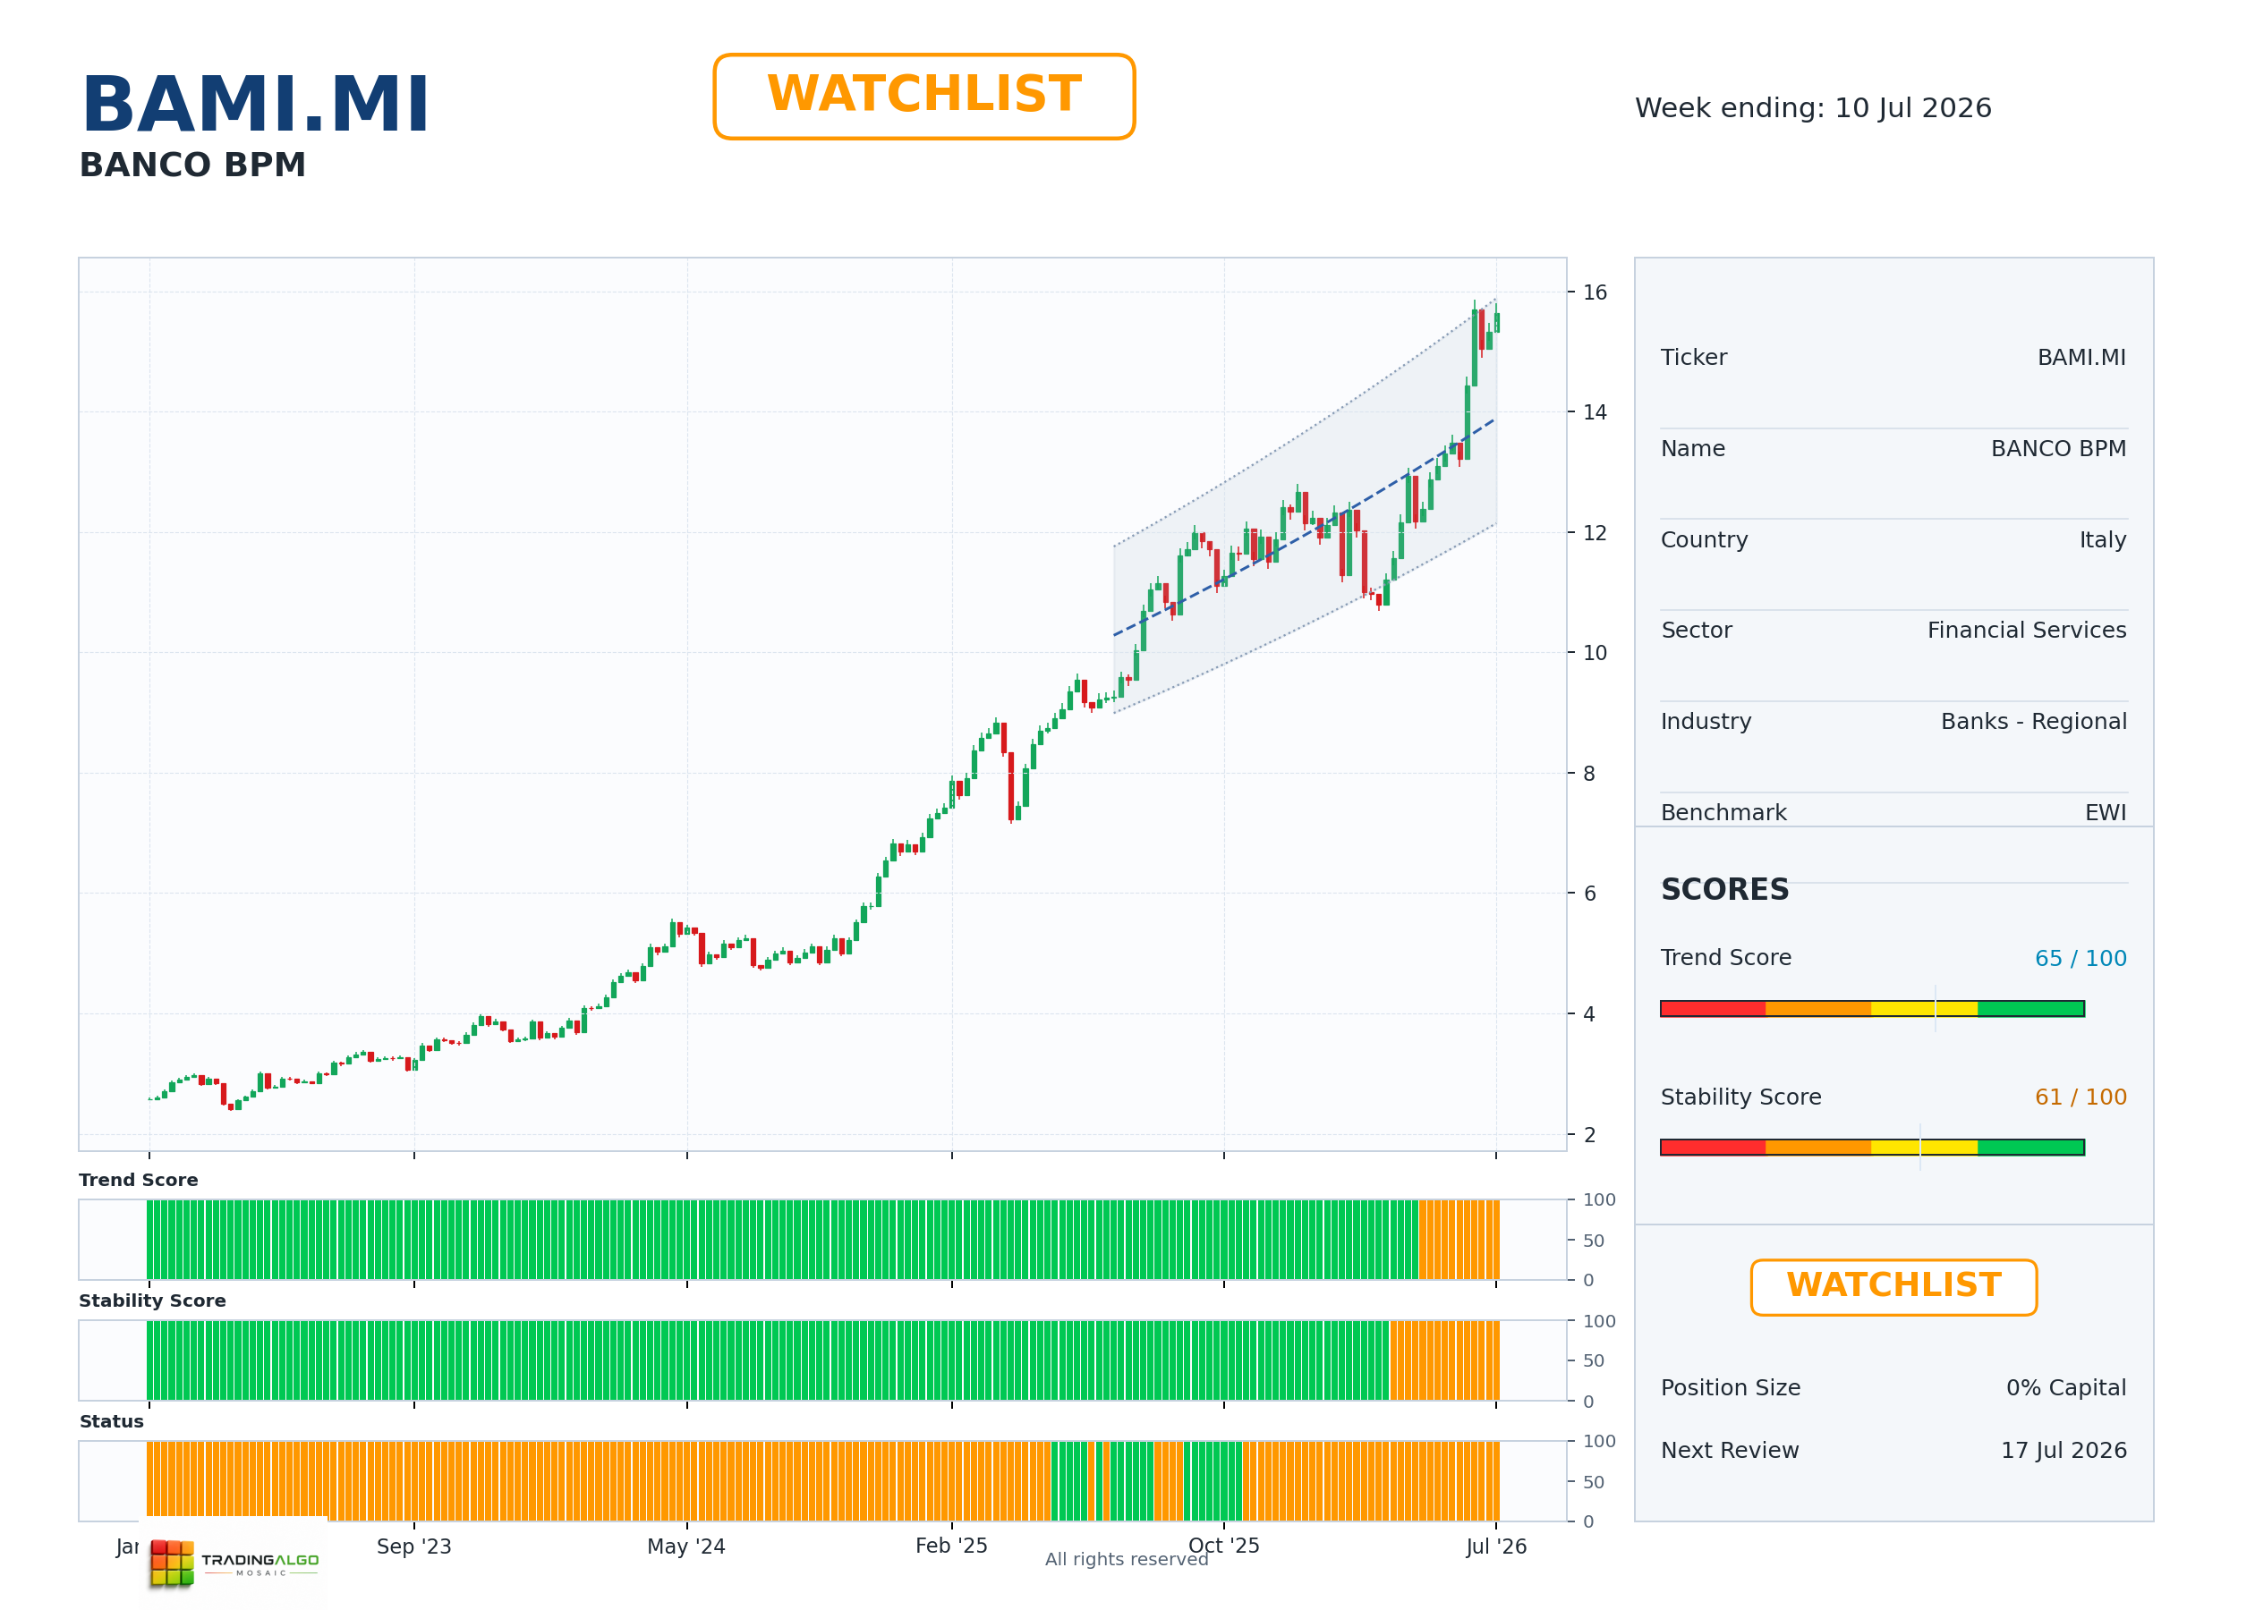Click the TradingAlgo Mosaic cube logo icon

coord(172,1563)
